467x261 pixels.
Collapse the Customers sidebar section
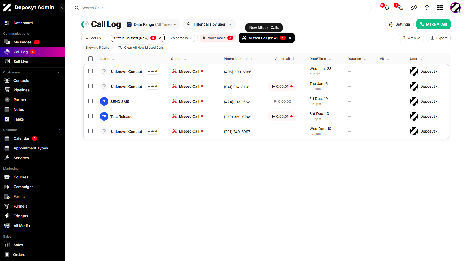[59, 72]
